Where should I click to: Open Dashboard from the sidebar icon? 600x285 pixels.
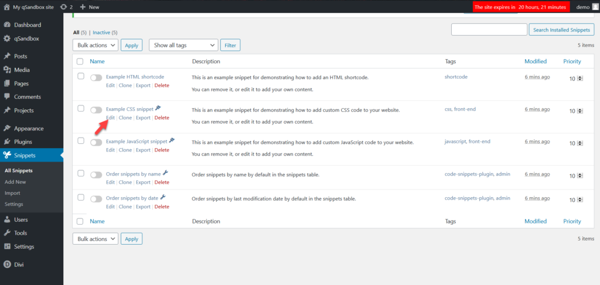point(7,25)
